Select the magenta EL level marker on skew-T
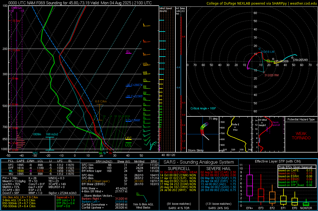The width and height of the screenshot is (318, 211). (x=128, y=52)
